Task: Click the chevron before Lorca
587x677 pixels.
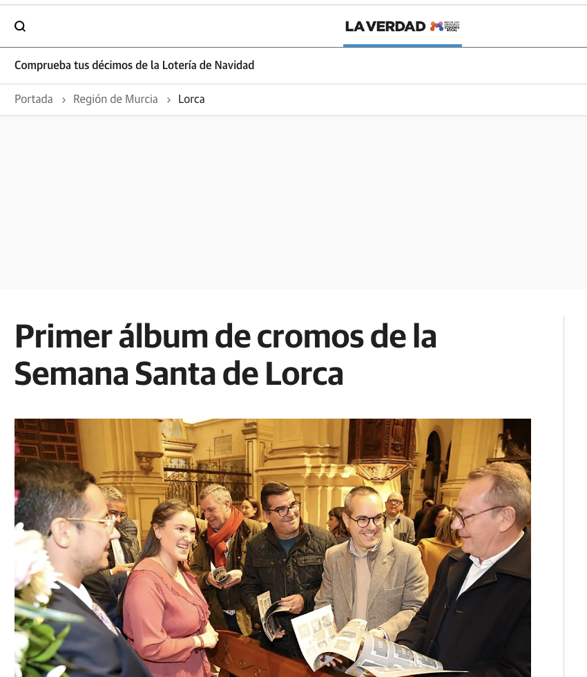Action: [169, 100]
